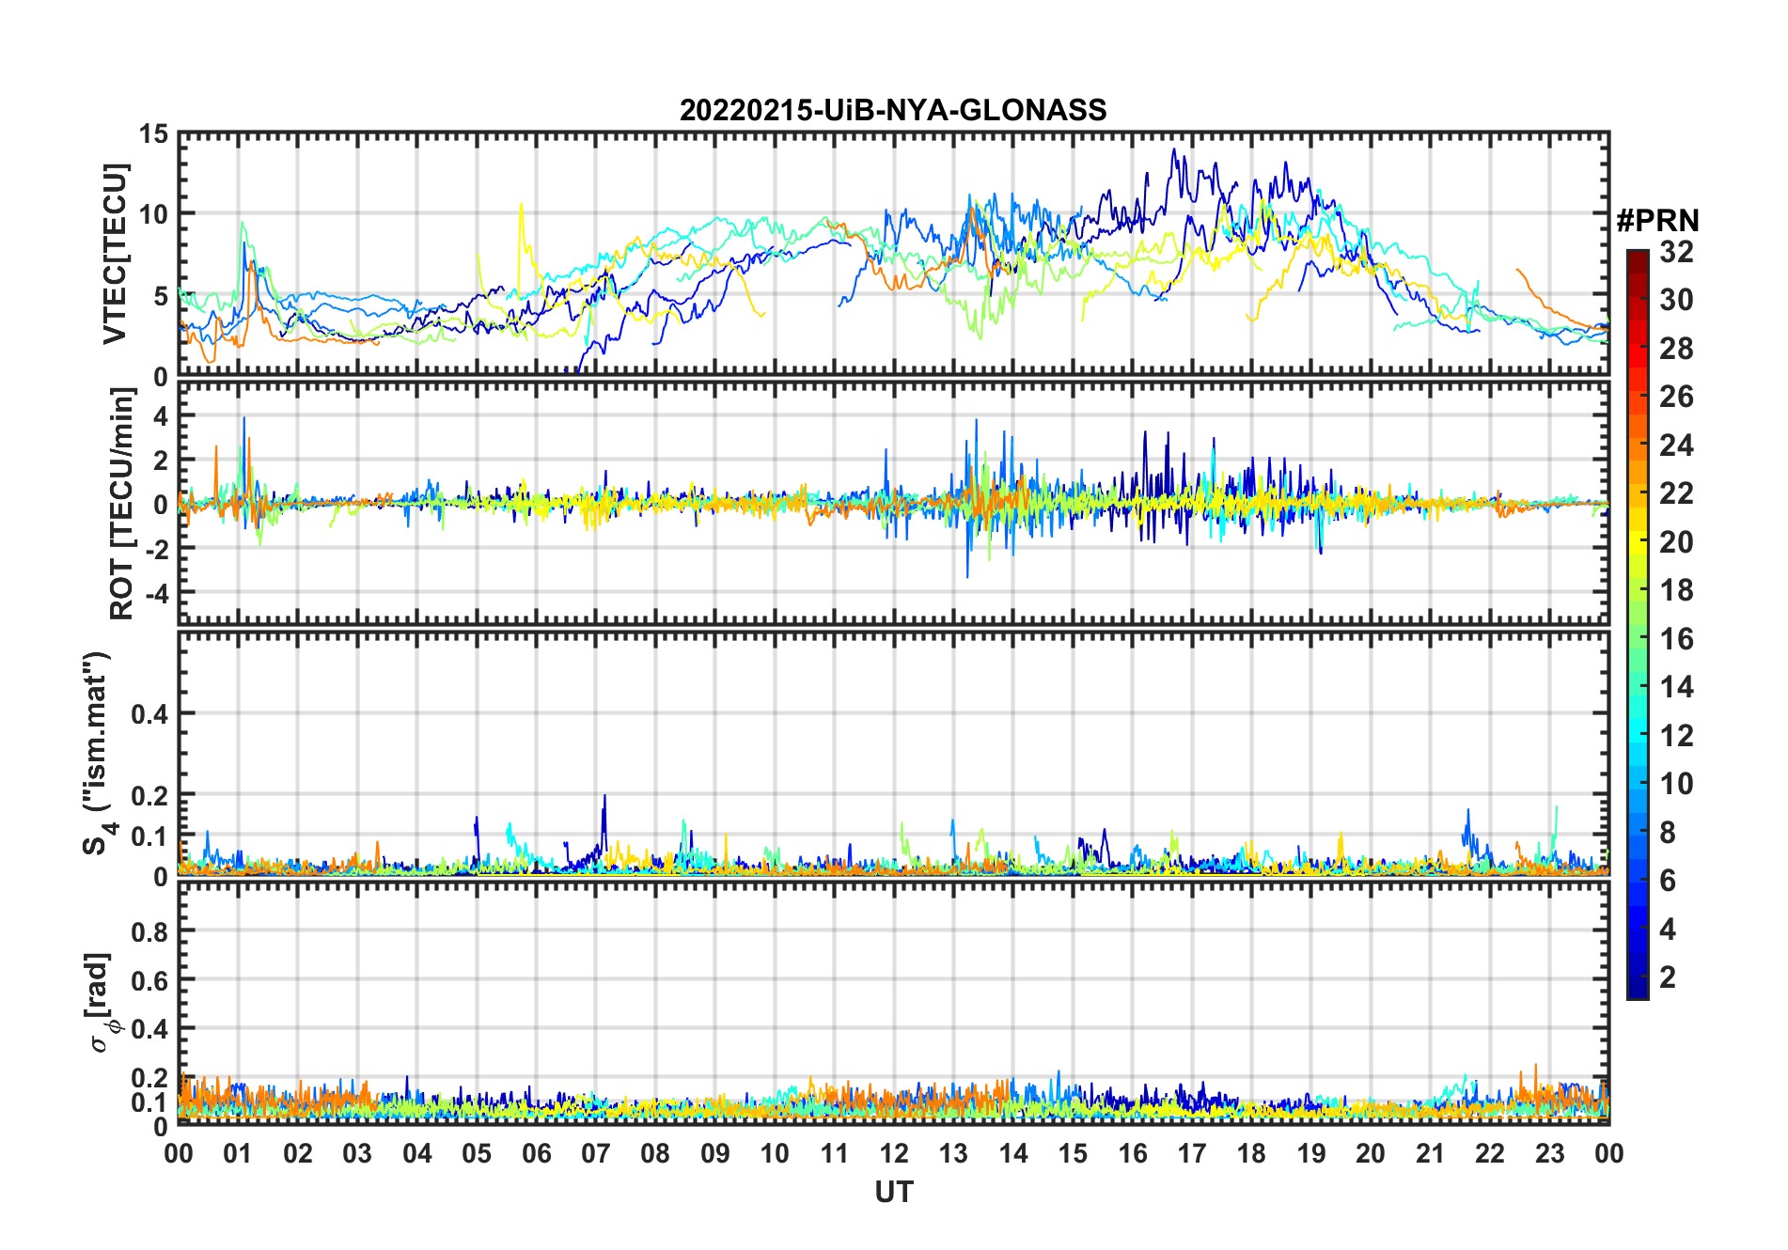The height and width of the screenshot is (1250, 1788).
Task: Click the x-axis hour label 23
Action: (x=1550, y=1154)
